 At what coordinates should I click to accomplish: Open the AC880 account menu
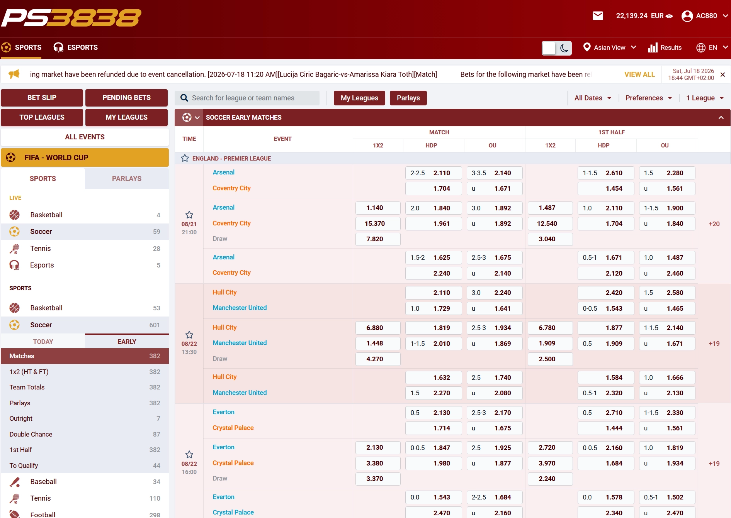(x=705, y=16)
